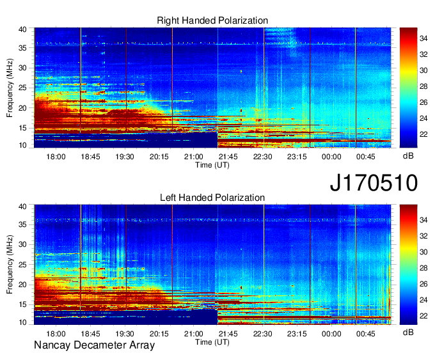Click the 30 MHz tick on the left-handed plot
The width and height of the screenshot is (435, 353).
click(x=22, y=244)
